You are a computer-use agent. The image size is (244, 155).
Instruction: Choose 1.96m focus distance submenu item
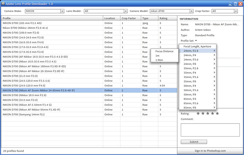(164, 60)
